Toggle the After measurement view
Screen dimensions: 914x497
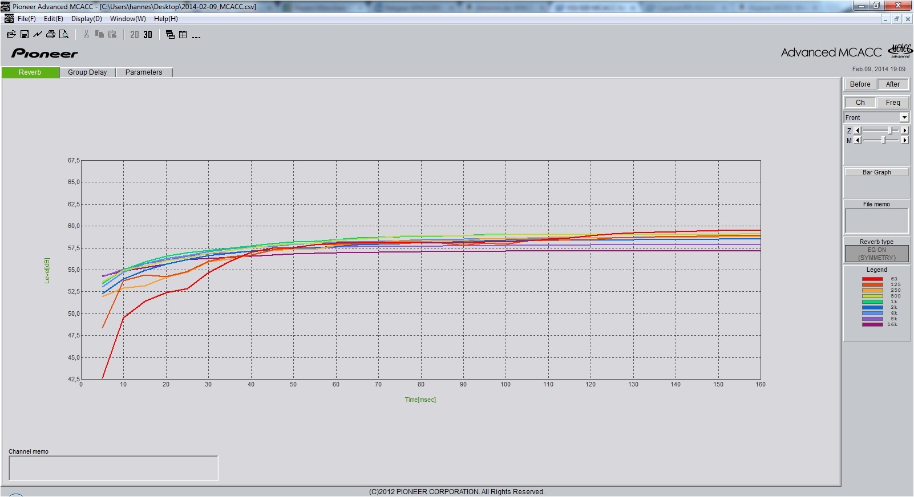[x=892, y=84]
